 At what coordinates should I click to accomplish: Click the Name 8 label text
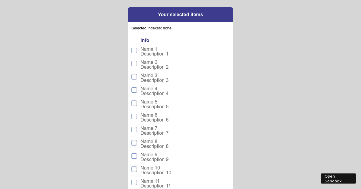tap(149, 142)
